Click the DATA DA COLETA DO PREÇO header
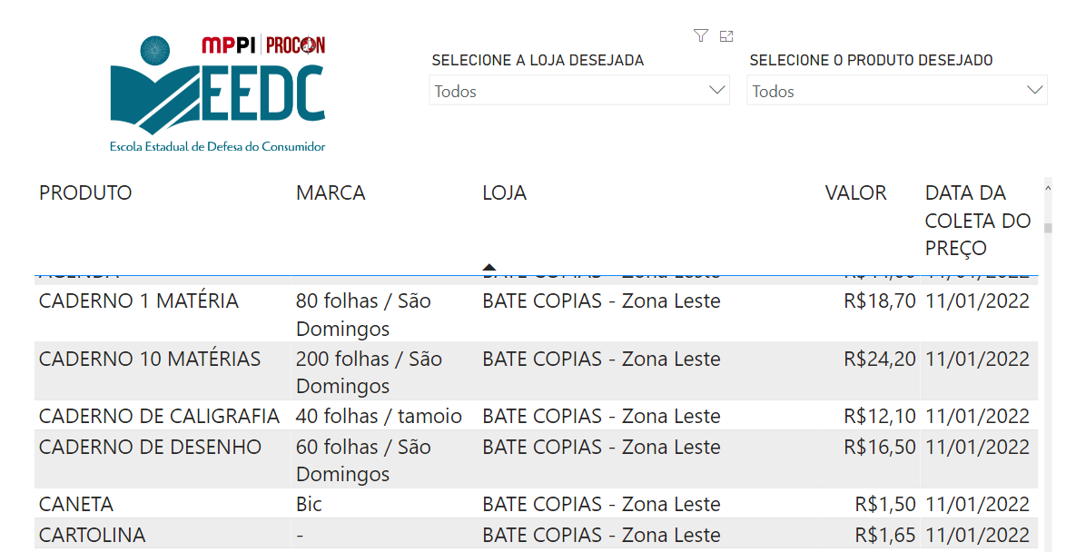This screenshot has height=552, width=1076. pyautogui.click(x=978, y=221)
